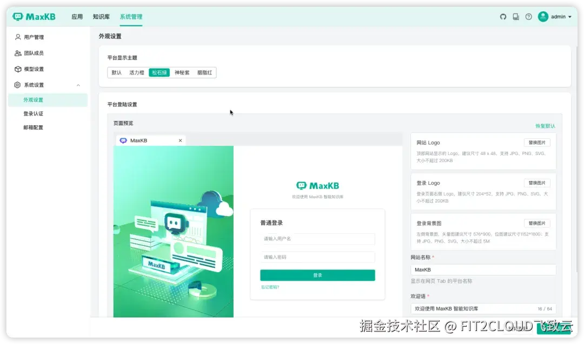Image resolution: width=584 pixels, height=344 pixels.
Task: Collapse the 系统设置 submenu chevron
Action: [x=78, y=85]
